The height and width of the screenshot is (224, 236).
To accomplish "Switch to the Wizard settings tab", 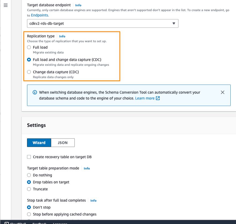I will coord(39,143).
